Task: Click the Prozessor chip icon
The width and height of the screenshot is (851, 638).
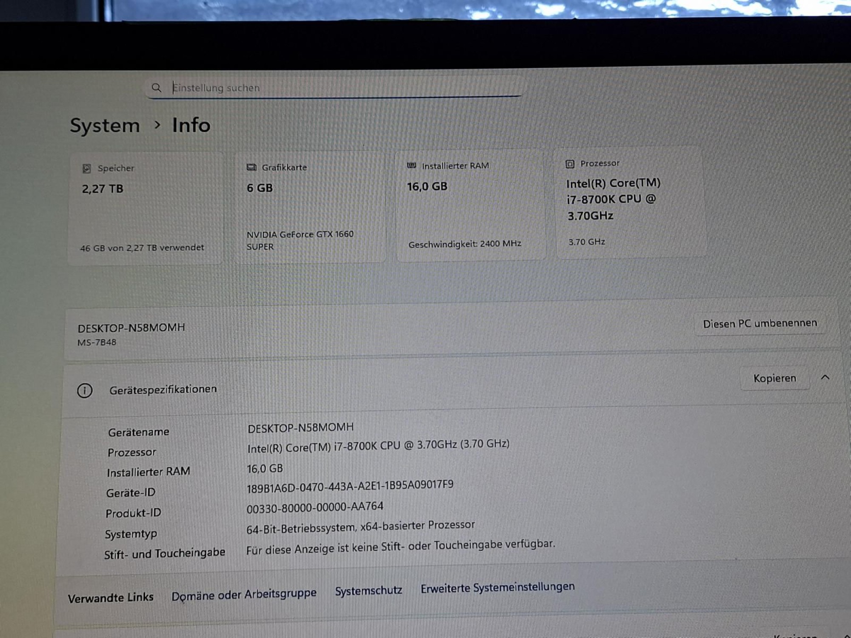Action: pyautogui.click(x=570, y=164)
